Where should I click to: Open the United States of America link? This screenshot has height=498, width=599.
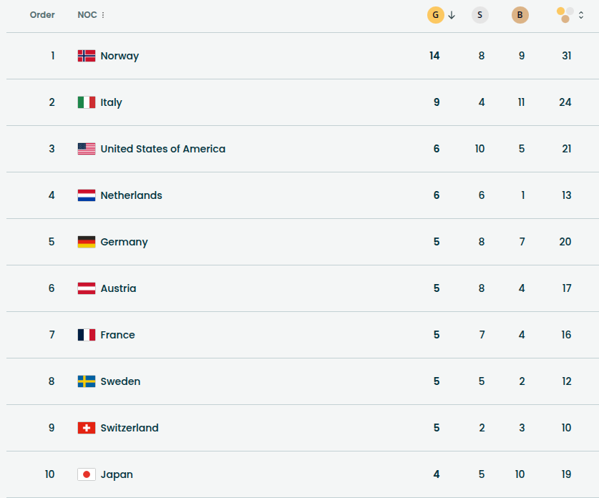coord(162,149)
